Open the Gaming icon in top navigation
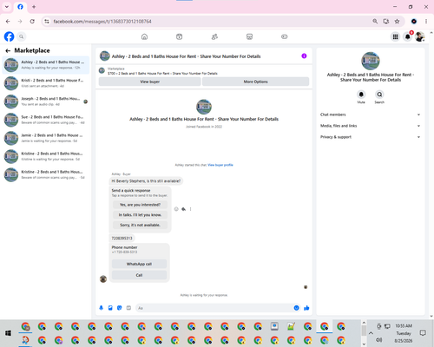This screenshot has height=347, width=434. (x=285, y=36)
